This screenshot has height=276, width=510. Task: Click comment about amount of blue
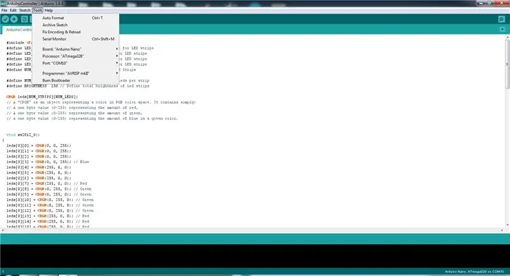92,119
